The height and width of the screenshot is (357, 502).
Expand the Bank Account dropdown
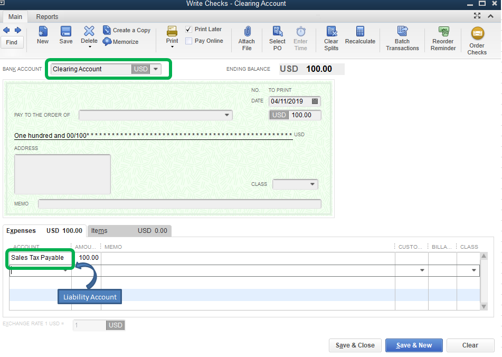pos(156,69)
